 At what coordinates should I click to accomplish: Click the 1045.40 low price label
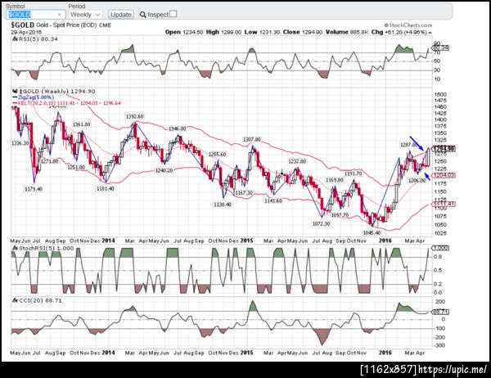372,232
